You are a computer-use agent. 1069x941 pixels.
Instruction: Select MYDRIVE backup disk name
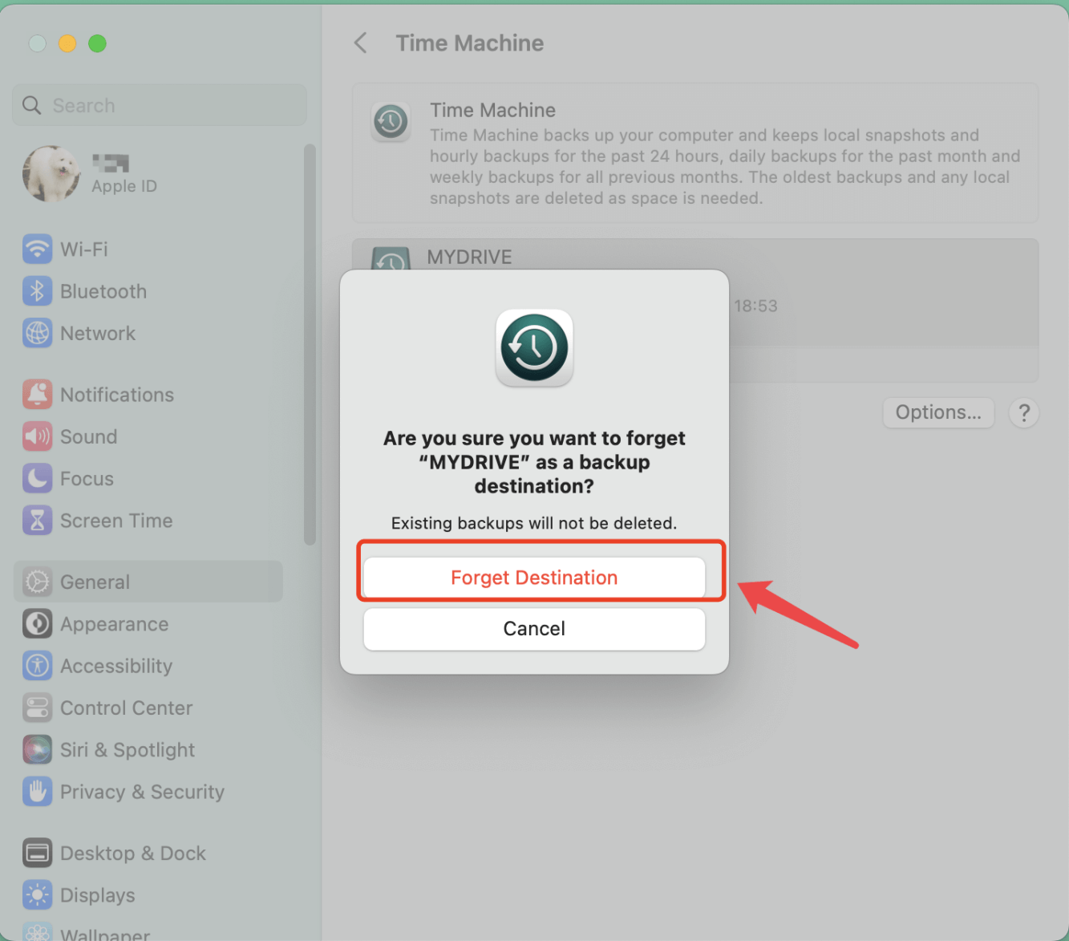coord(469,257)
